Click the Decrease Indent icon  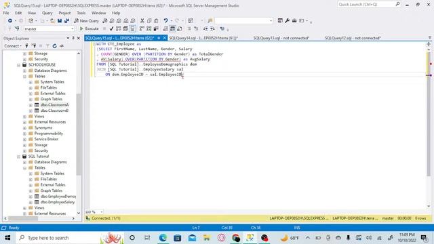[205, 28]
